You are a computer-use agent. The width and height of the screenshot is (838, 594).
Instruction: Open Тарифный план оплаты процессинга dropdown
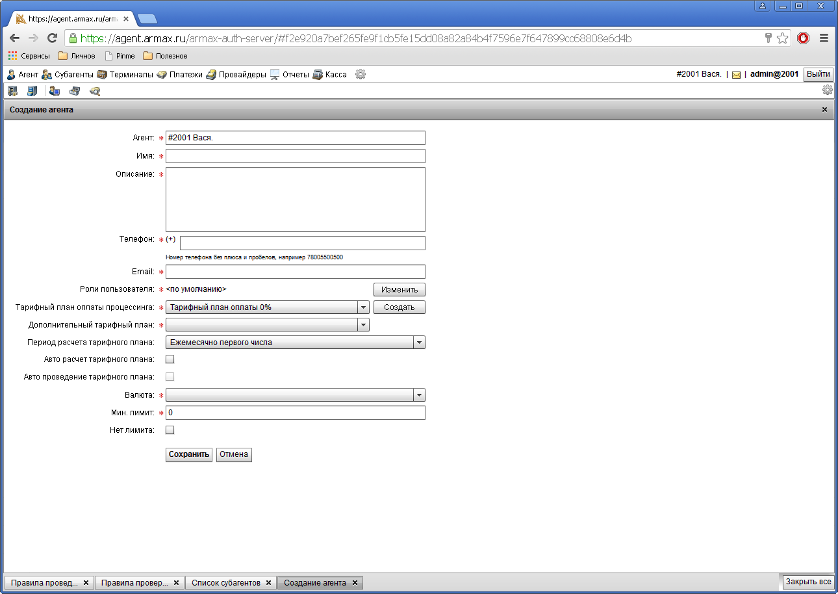[268, 307]
